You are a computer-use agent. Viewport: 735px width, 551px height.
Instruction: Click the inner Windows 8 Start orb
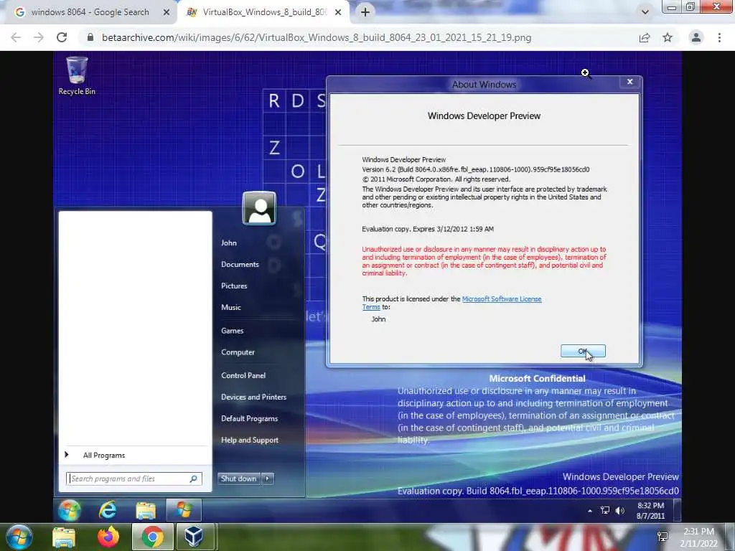click(70, 510)
